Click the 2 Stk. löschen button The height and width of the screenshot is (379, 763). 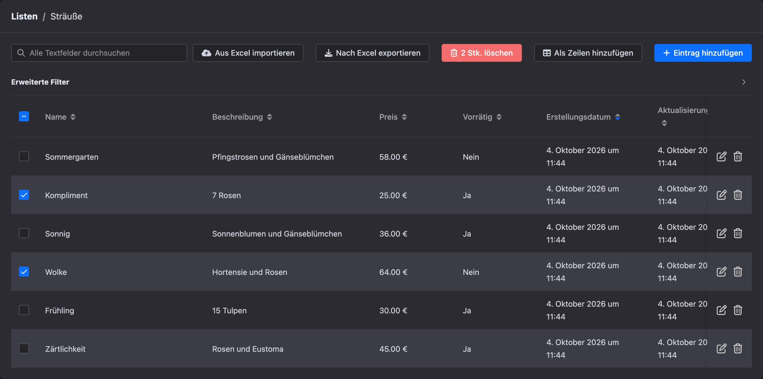click(x=481, y=53)
